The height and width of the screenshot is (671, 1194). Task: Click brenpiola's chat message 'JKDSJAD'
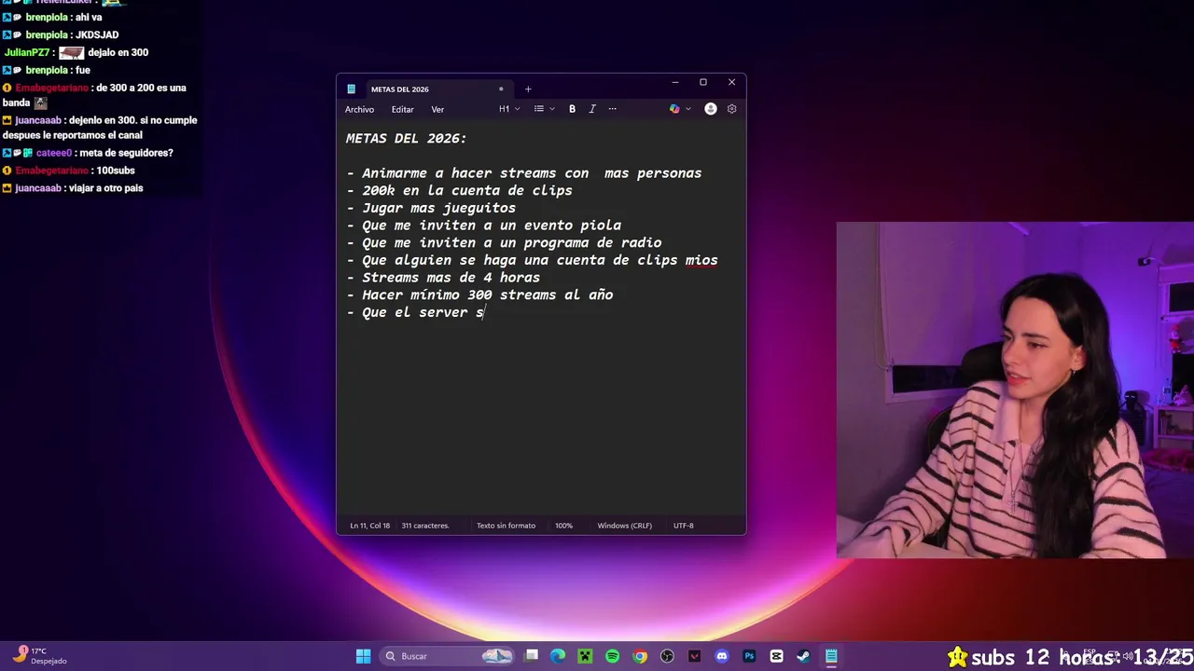coord(97,35)
